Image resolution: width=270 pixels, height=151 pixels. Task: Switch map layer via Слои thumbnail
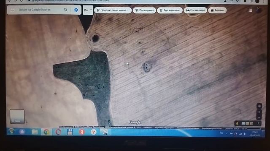[17, 117]
